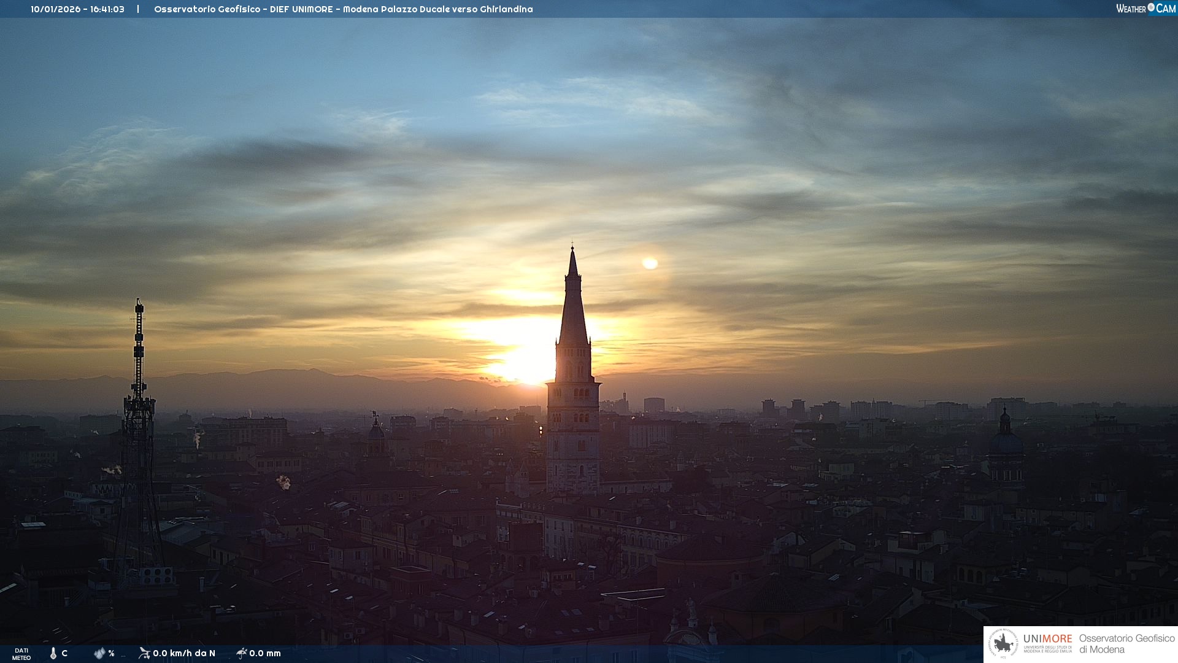The width and height of the screenshot is (1178, 663).
Task: Click the thermometer temperature icon
Action: coord(53,653)
